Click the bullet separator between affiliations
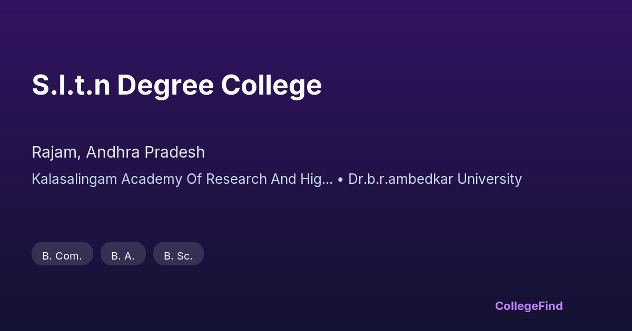Screen dimensions: 632x331 [340, 180]
